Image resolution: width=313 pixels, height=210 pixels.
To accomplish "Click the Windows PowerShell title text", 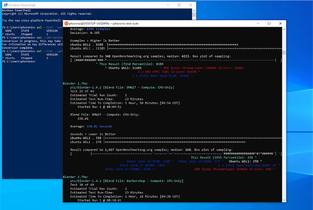I will click(x=21, y=5).
